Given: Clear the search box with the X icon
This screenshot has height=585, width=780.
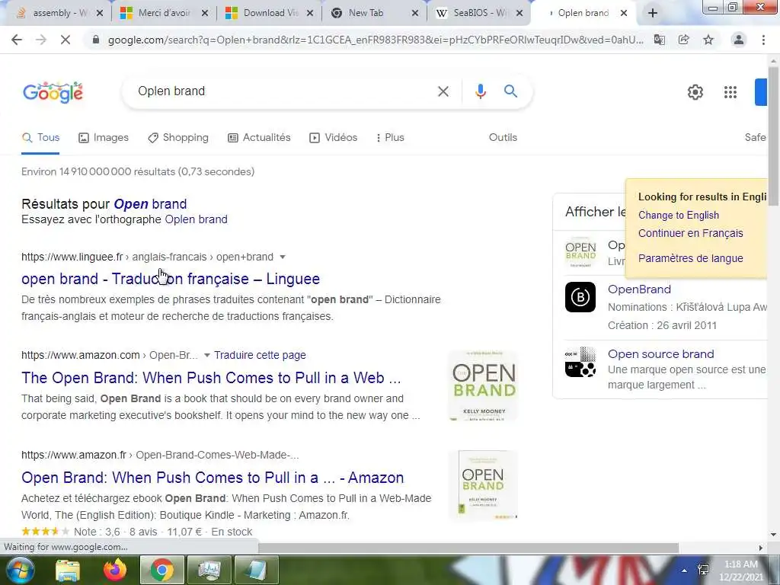Looking at the screenshot, I should click(443, 91).
